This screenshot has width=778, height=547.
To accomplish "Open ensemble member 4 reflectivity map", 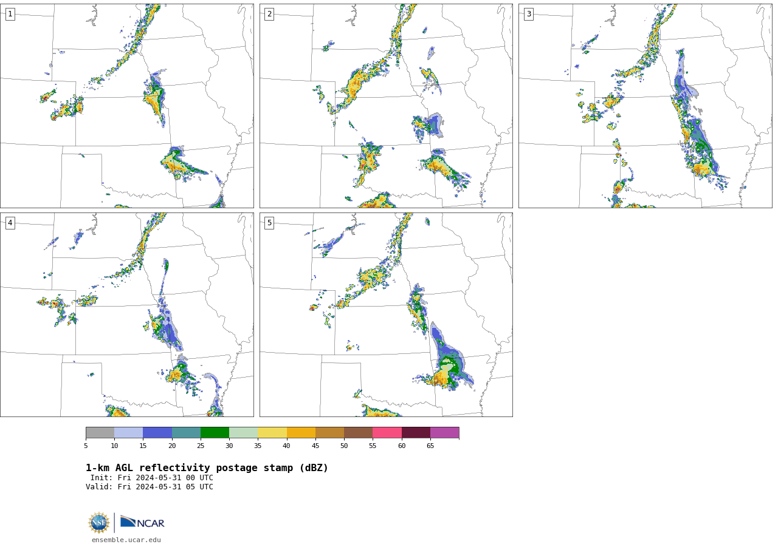I will (126, 314).
